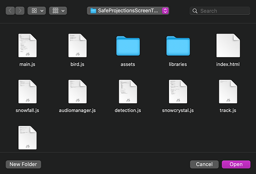Open the icon view mode dropdown
256x174 pixels.
tap(37, 11)
